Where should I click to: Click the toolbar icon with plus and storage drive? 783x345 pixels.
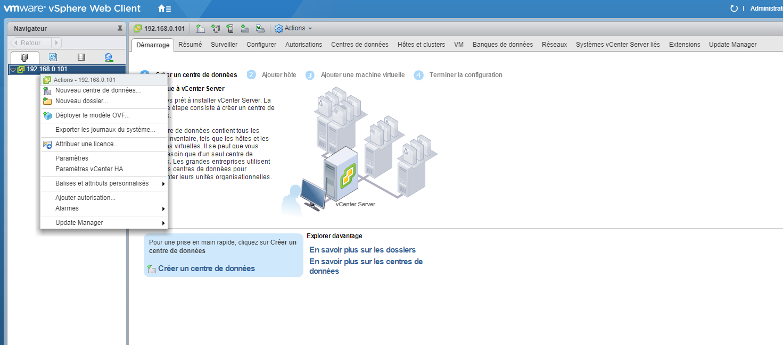point(245,28)
